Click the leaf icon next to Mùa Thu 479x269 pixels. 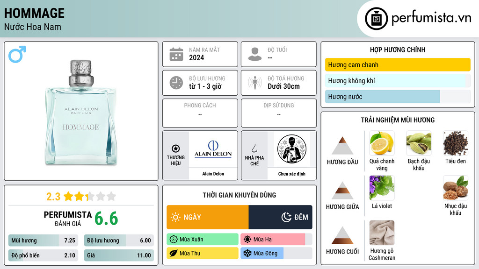(174, 253)
